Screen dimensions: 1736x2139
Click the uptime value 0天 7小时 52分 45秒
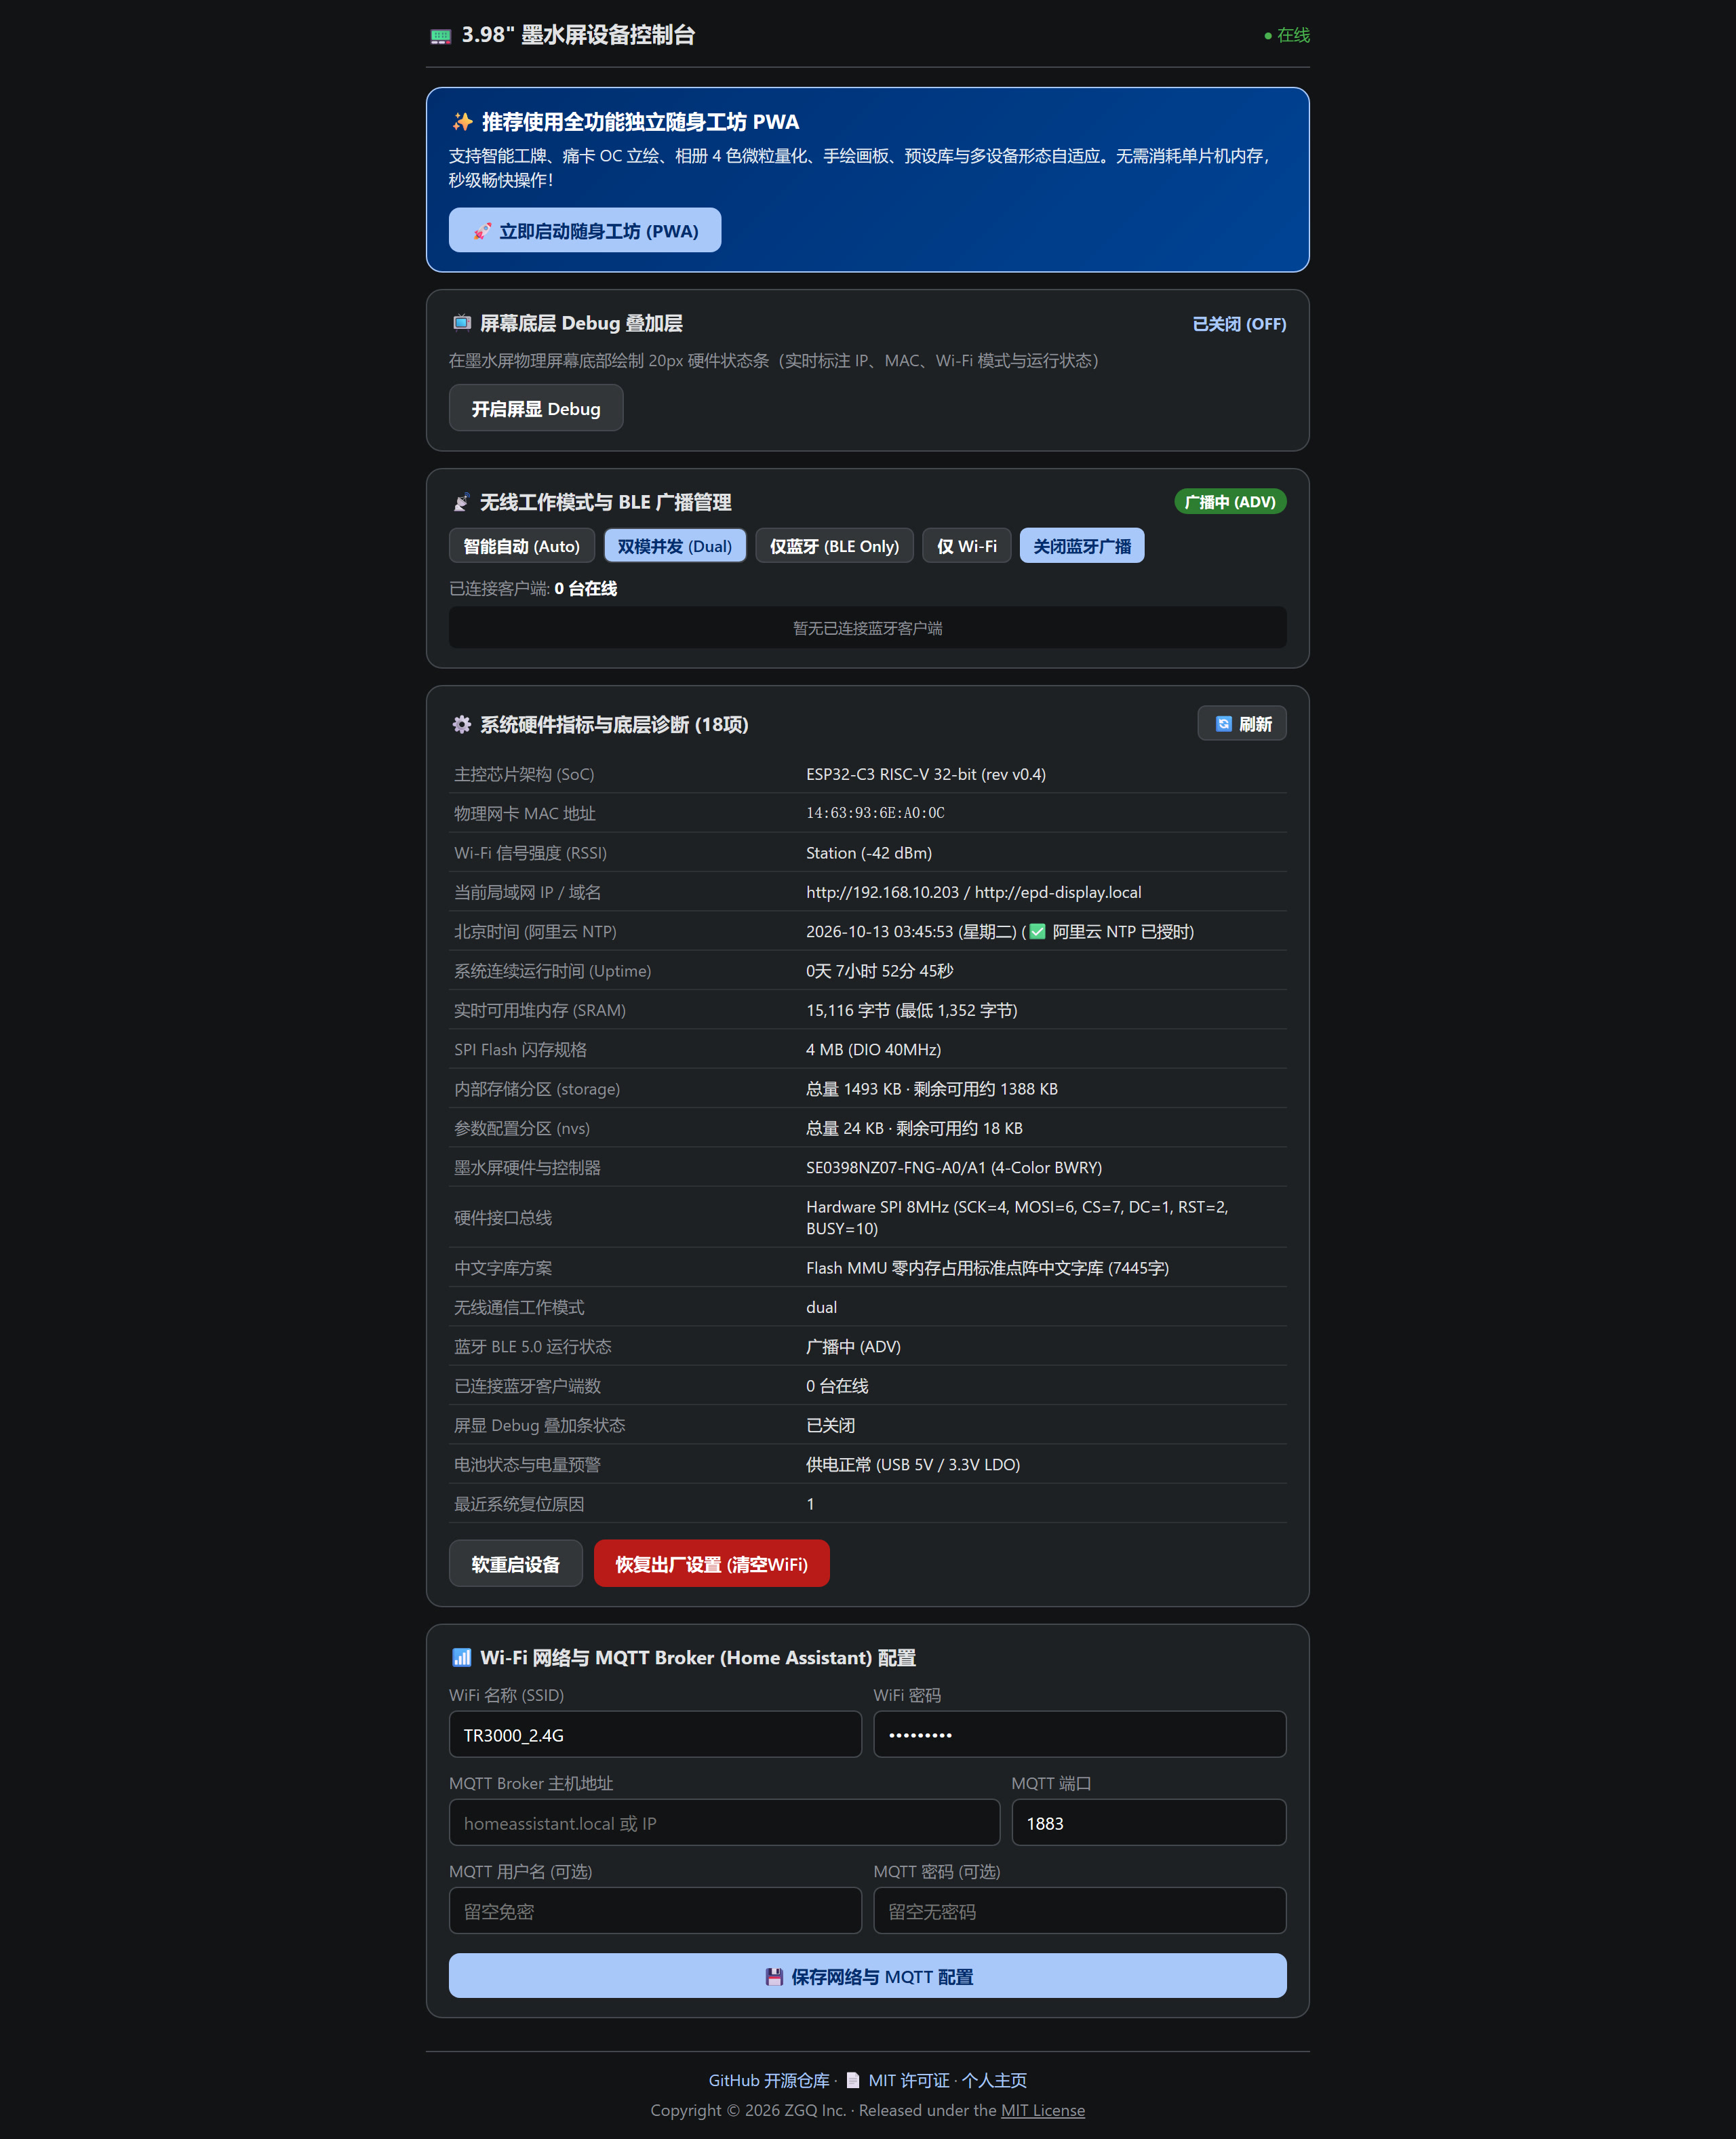(879, 971)
